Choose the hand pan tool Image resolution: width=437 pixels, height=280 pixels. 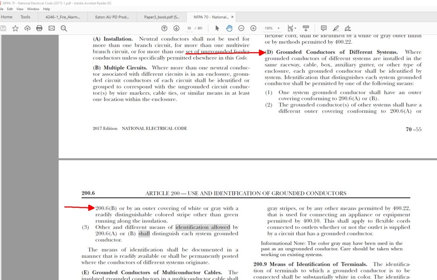(229, 28)
